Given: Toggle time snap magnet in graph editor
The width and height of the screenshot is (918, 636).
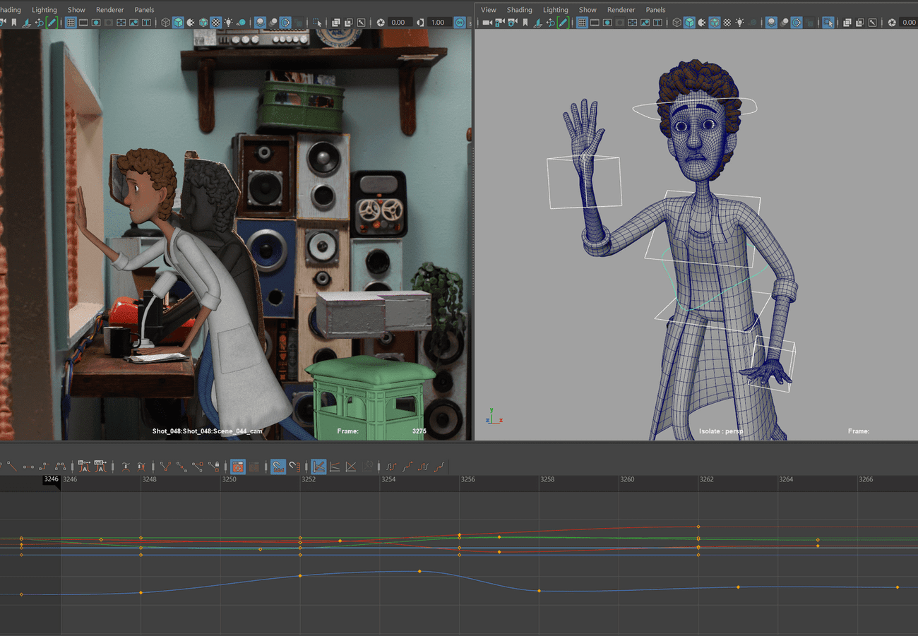Looking at the screenshot, I should point(278,467).
